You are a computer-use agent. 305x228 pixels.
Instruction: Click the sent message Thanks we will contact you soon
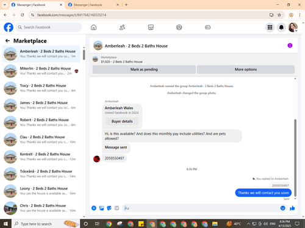pyautogui.click(x=264, y=193)
